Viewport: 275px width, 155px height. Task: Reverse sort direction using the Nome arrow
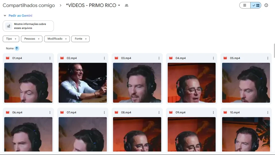(17, 48)
